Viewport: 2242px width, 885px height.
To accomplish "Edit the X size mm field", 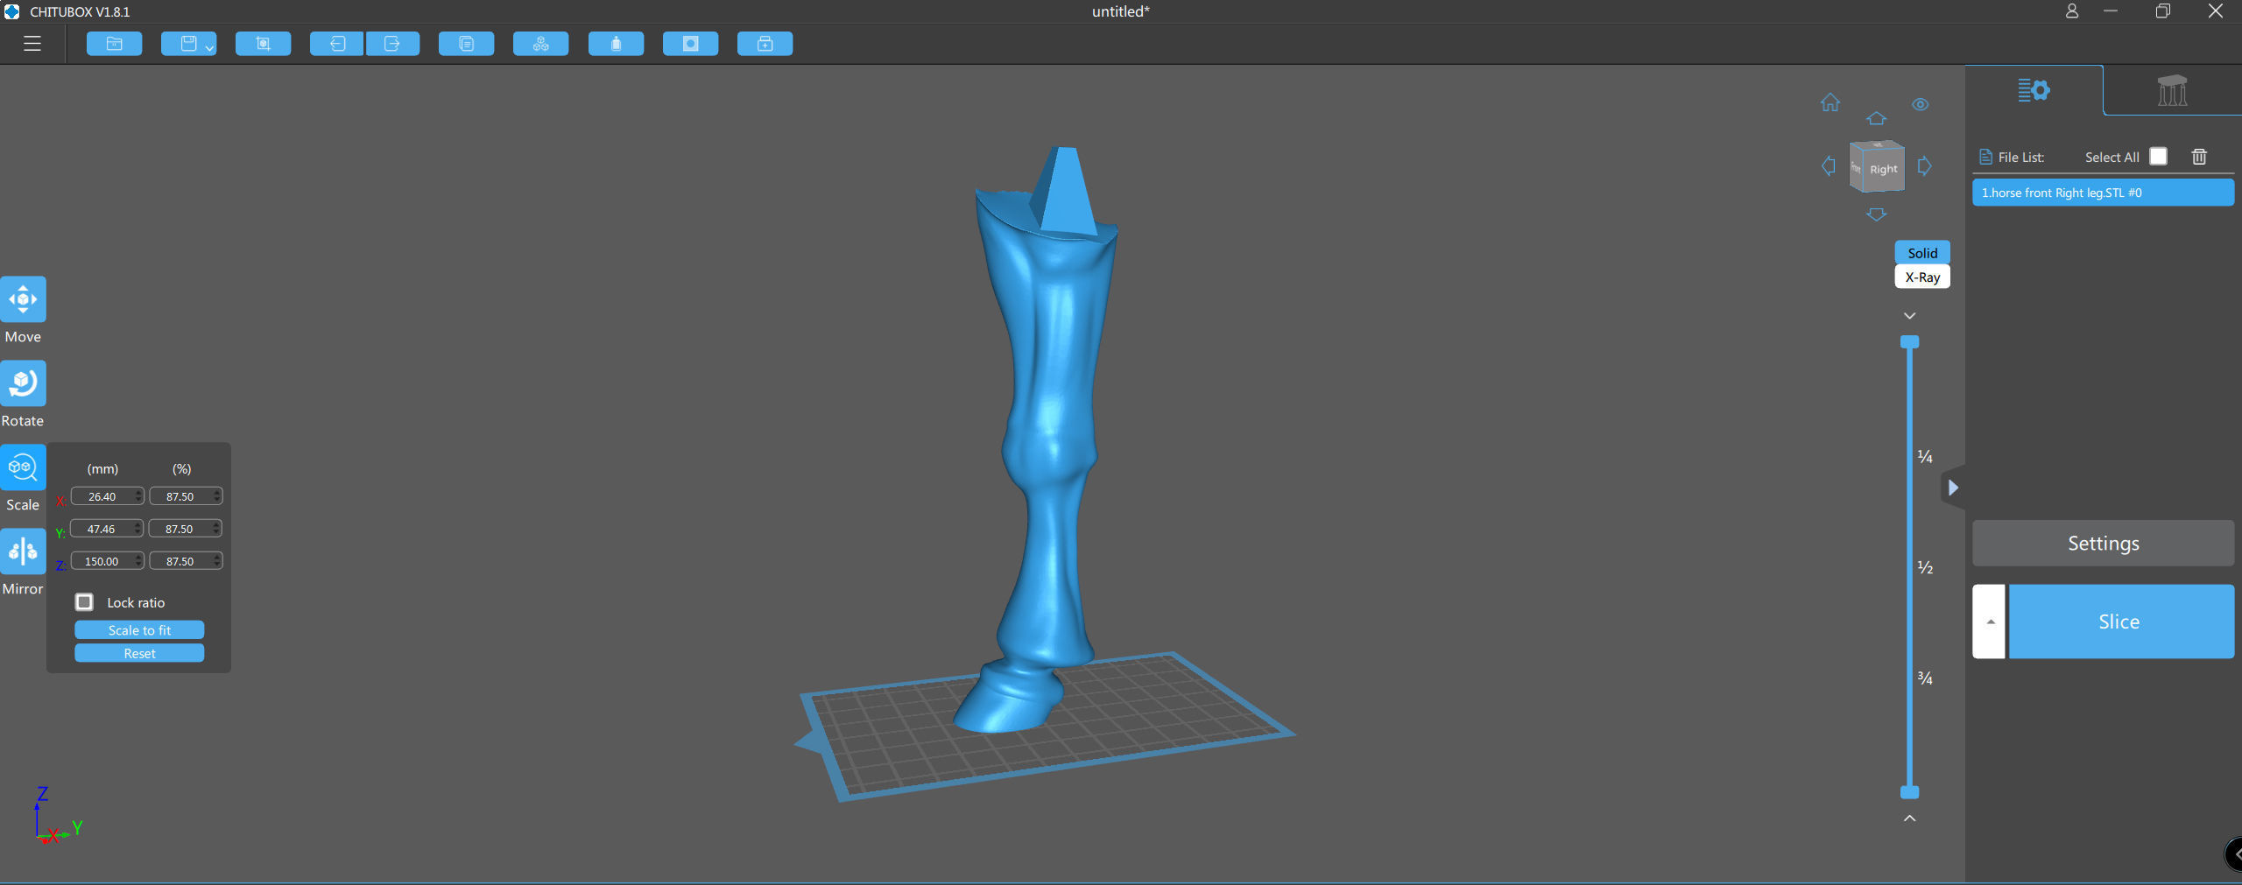I will (x=107, y=496).
